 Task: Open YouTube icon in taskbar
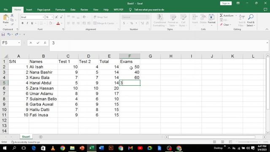point(140,148)
